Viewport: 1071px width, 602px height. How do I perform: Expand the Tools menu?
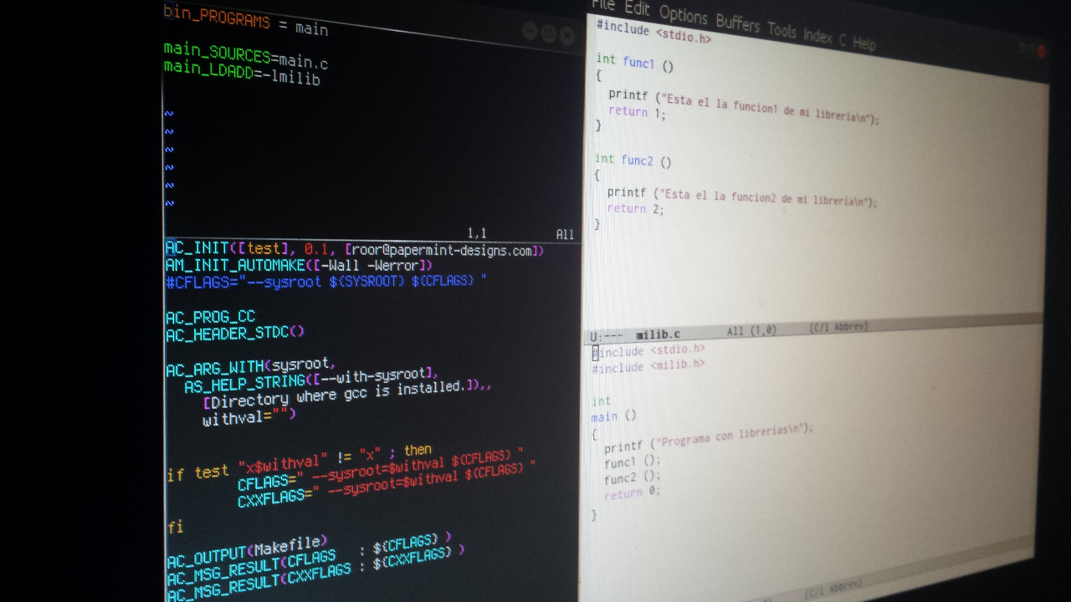pyautogui.click(x=781, y=30)
